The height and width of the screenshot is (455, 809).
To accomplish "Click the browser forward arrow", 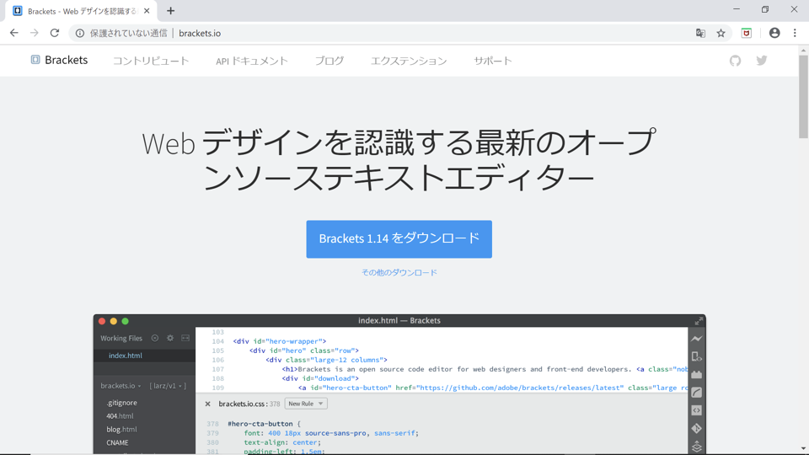I will [34, 33].
